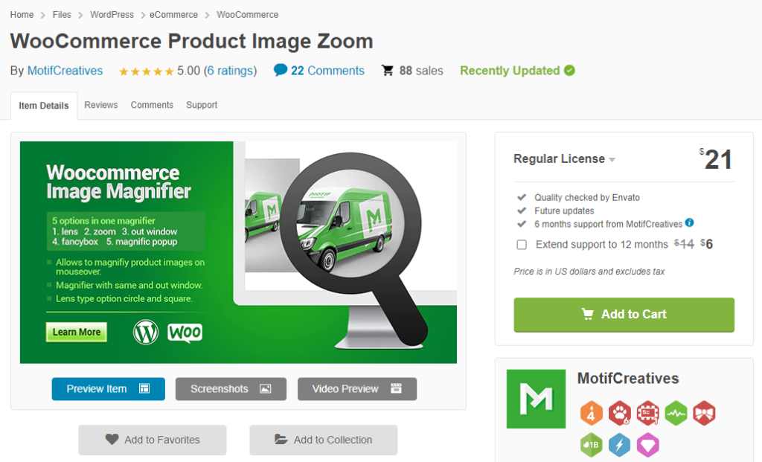This screenshot has width=762, height=462.
Task: Open the 6 ratings link
Action: [231, 71]
